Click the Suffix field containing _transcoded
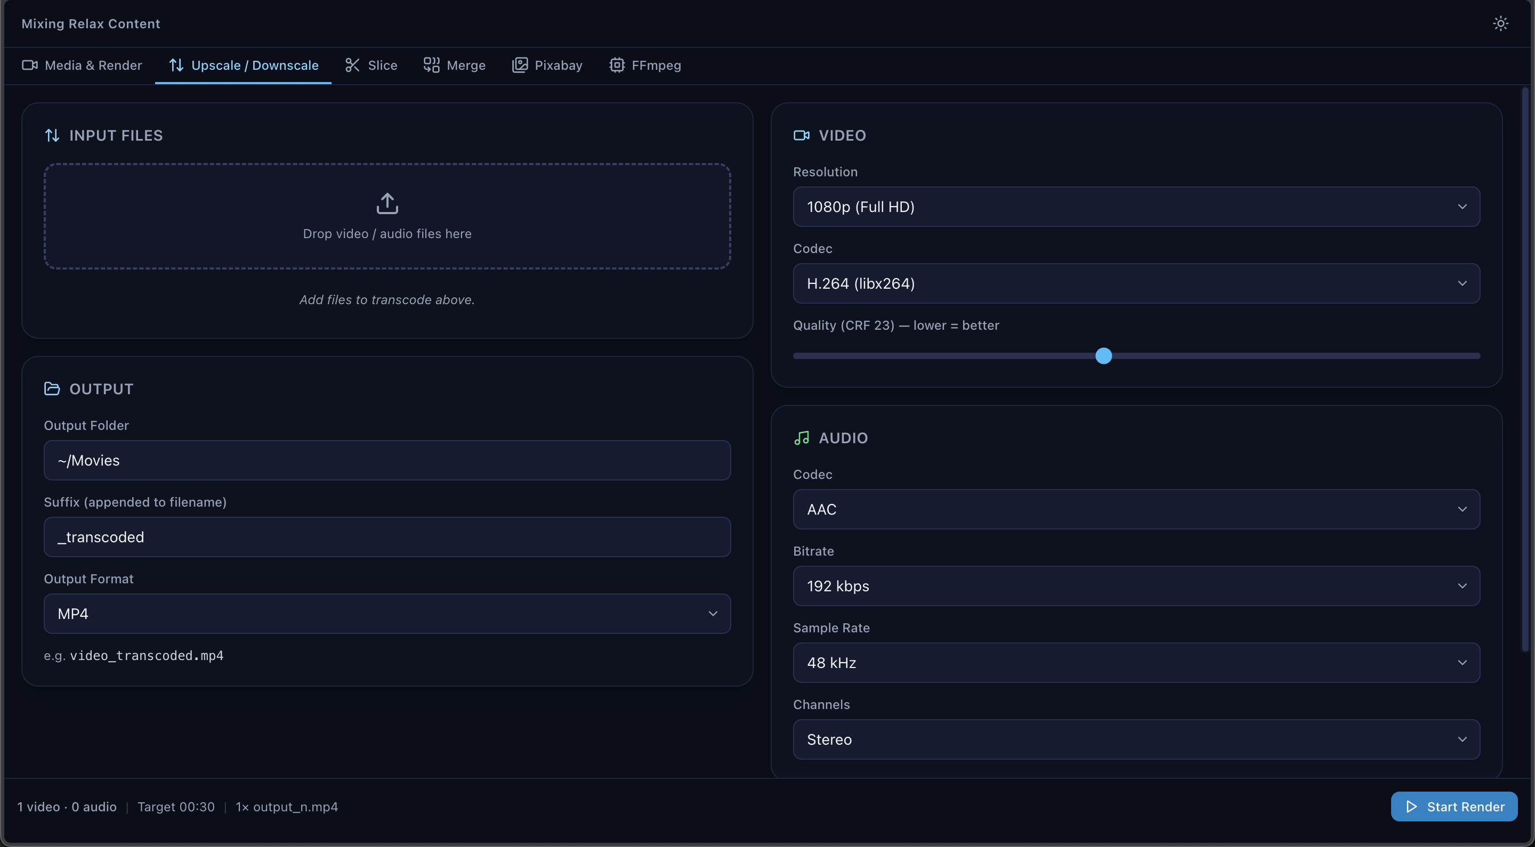1535x847 pixels. point(387,537)
